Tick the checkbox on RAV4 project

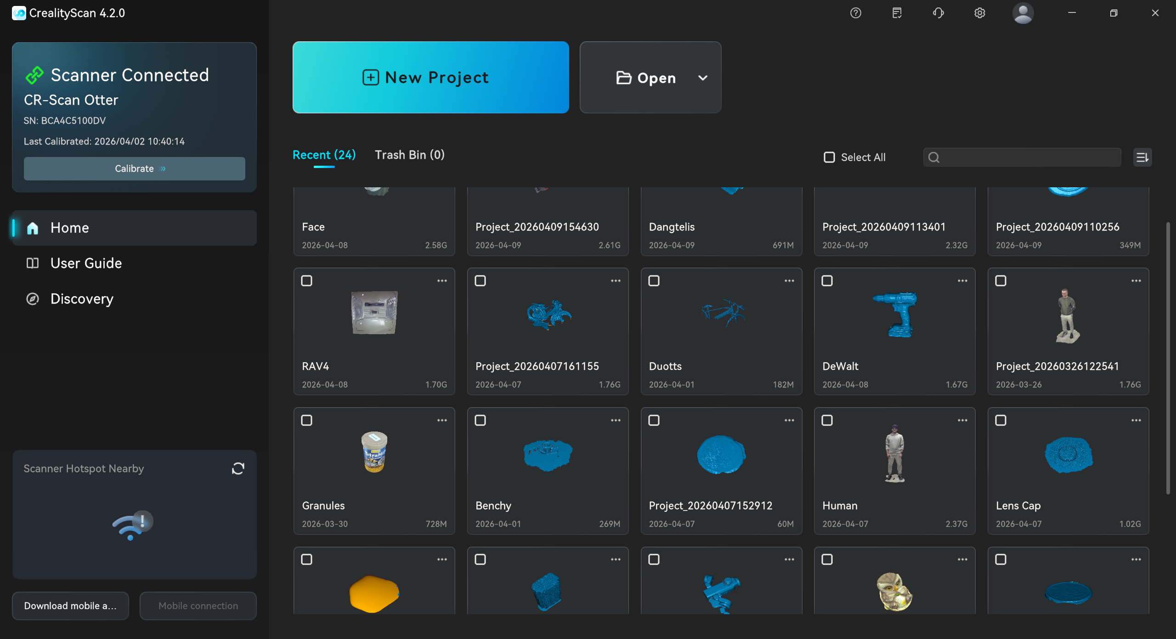[x=306, y=280]
